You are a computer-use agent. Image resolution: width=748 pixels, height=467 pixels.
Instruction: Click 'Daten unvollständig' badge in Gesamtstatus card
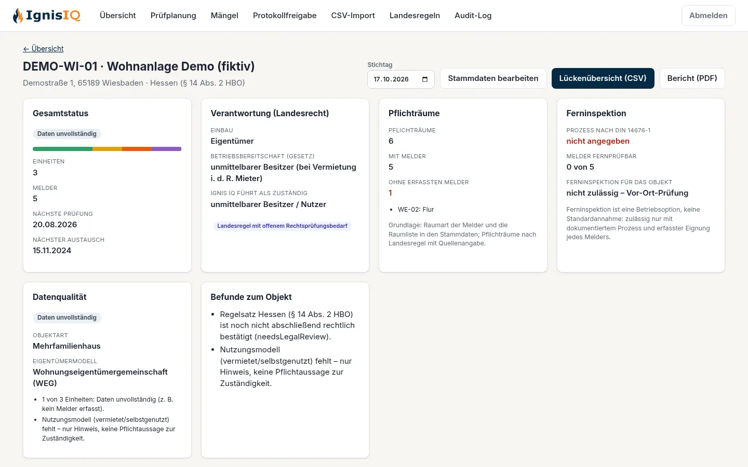[x=67, y=134]
